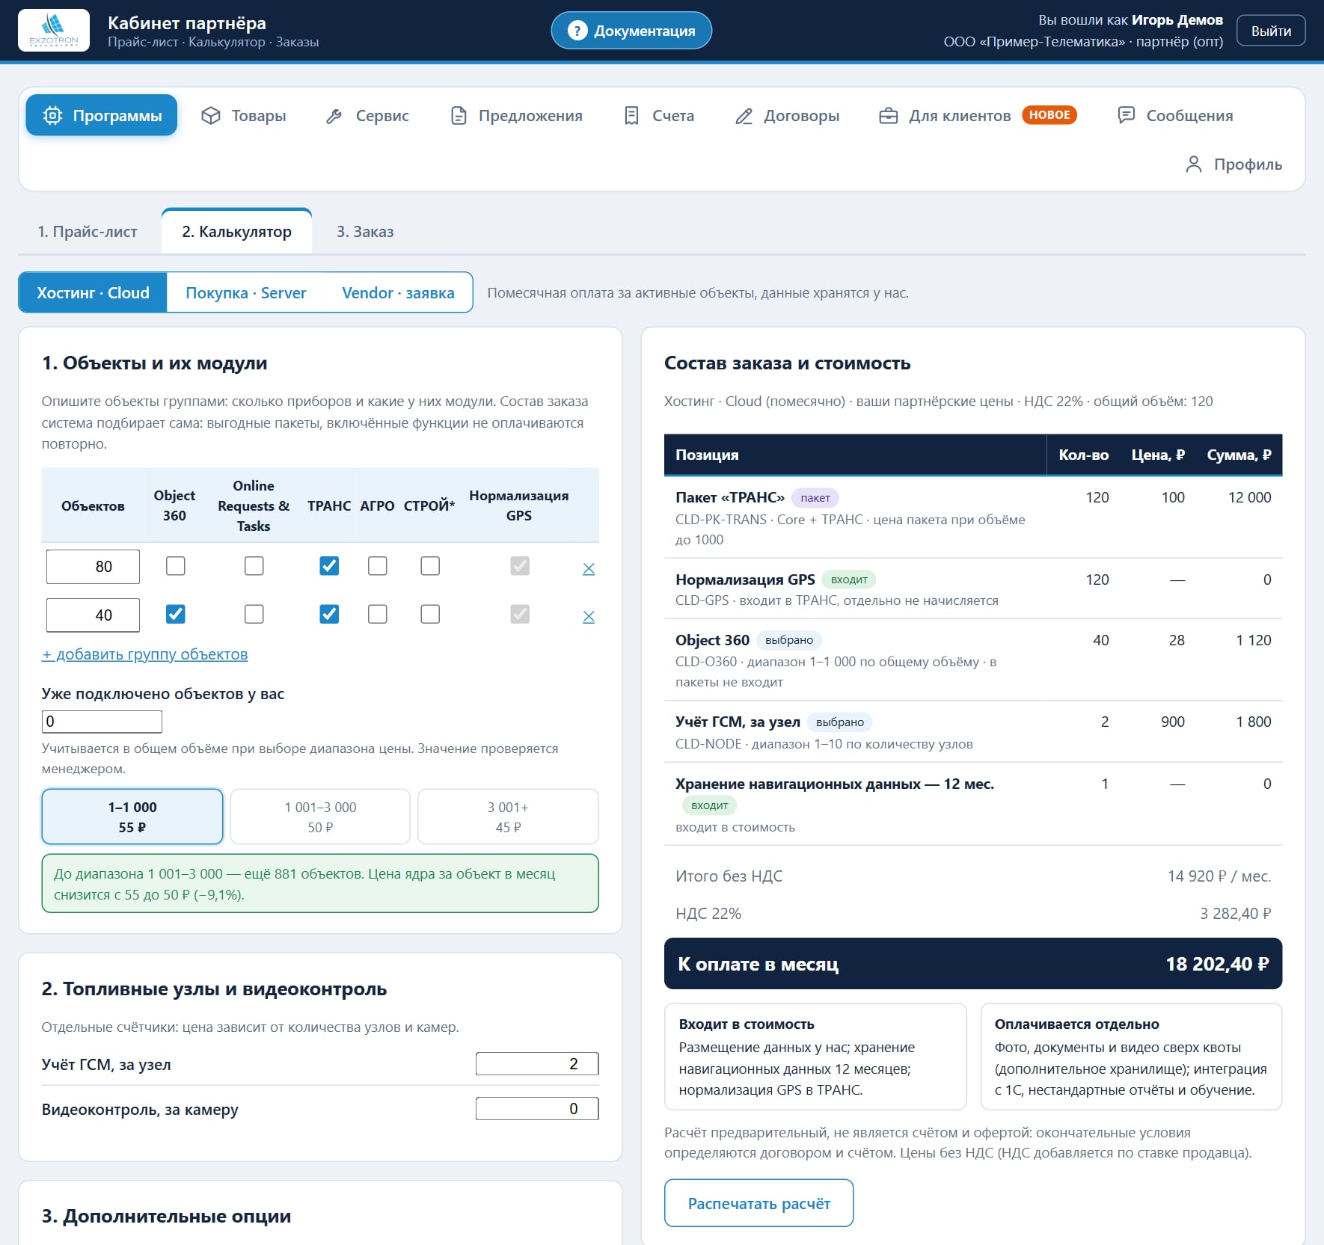This screenshot has width=1324, height=1245.
Task: Select the Покупка · Server mode
Action: pyautogui.click(x=246, y=293)
